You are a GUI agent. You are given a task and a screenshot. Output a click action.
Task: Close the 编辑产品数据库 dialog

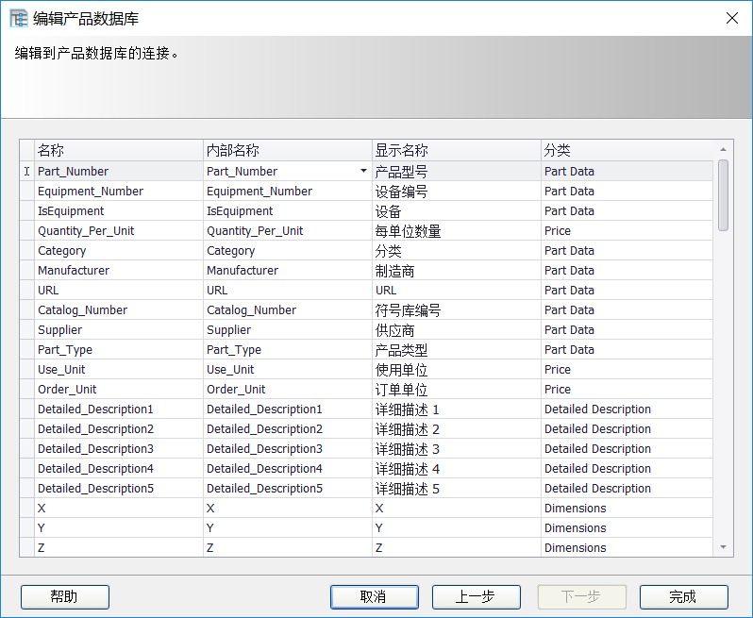pyautogui.click(x=732, y=18)
